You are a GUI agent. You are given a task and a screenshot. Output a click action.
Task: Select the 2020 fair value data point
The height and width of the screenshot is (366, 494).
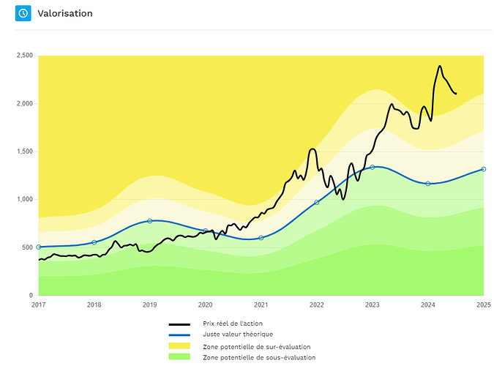point(206,231)
